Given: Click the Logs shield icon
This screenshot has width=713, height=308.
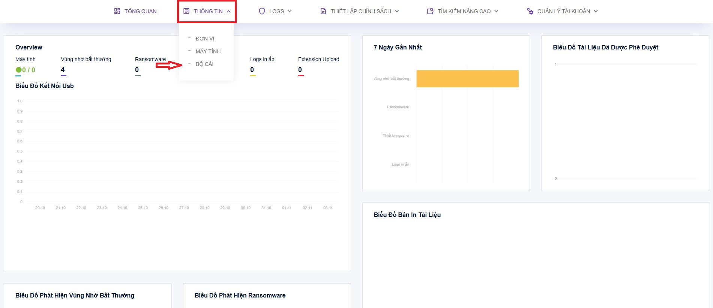Looking at the screenshot, I should point(262,11).
